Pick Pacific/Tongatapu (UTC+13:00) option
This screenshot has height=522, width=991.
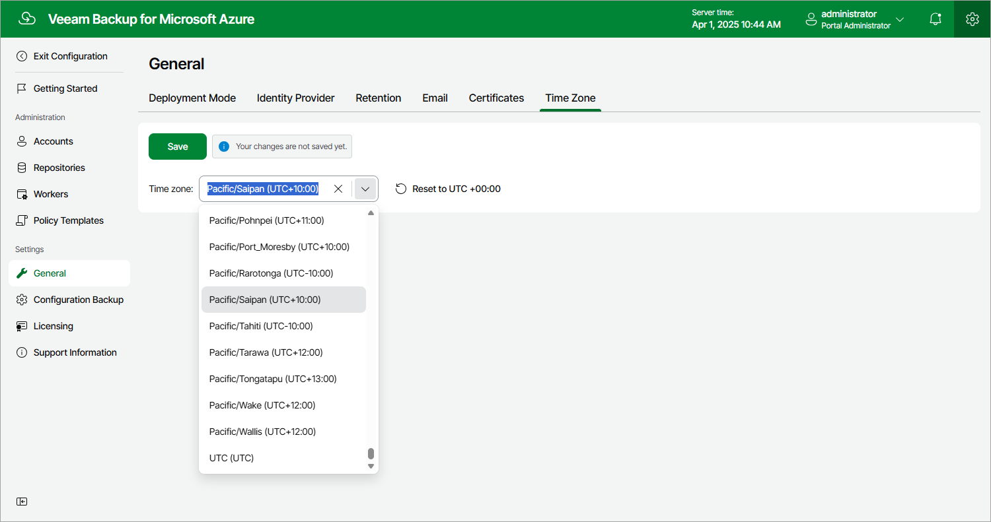pyautogui.click(x=283, y=379)
